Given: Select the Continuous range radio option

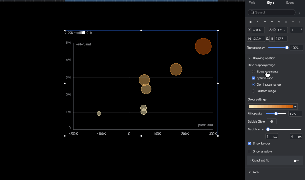Looking at the screenshot, I should [253, 84].
